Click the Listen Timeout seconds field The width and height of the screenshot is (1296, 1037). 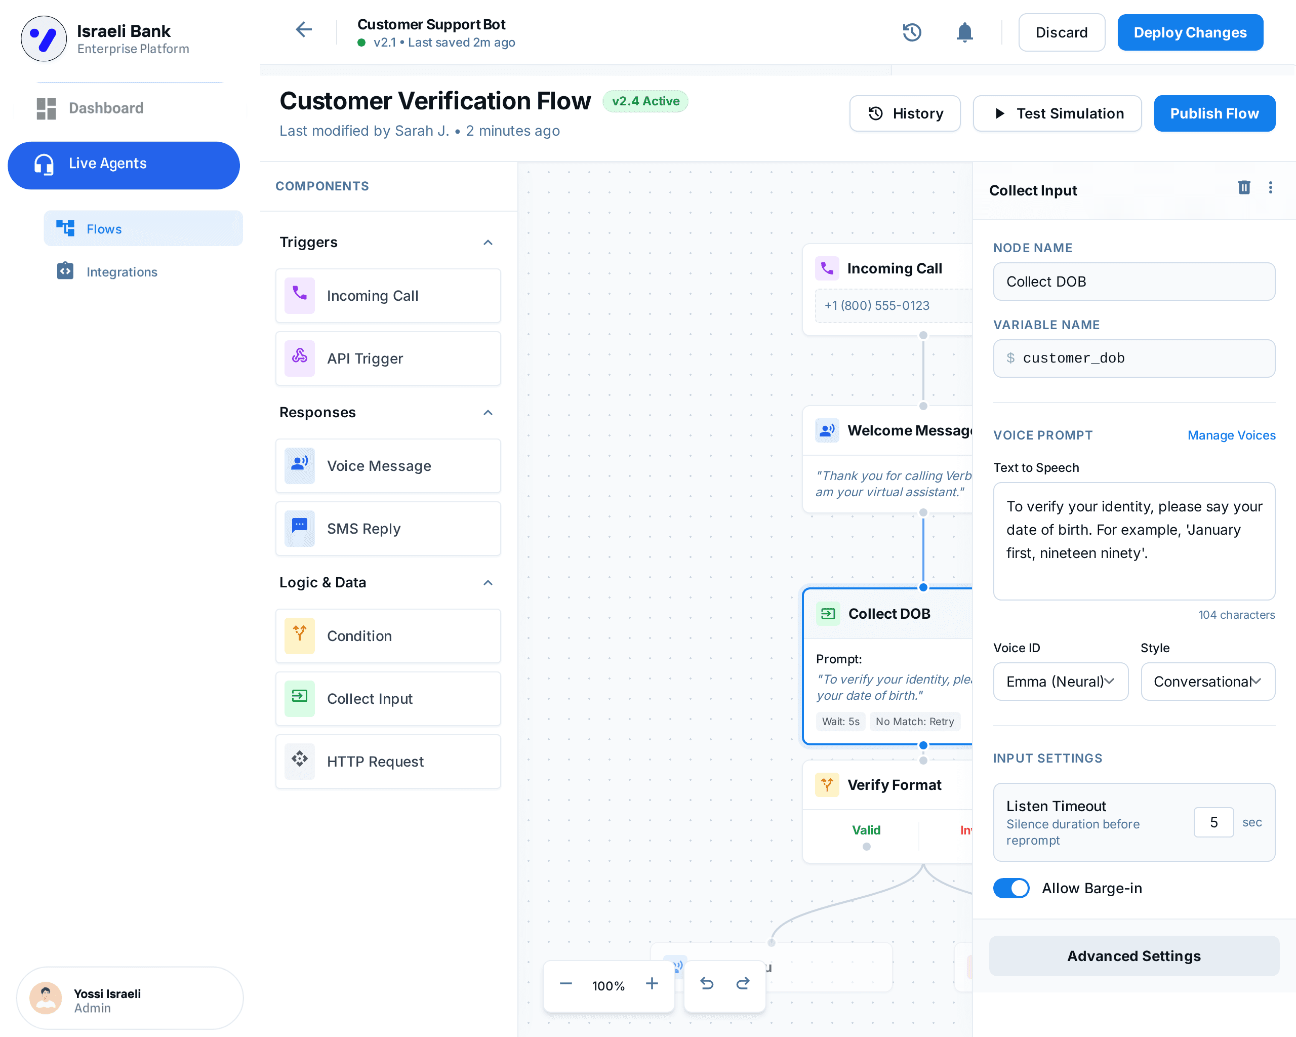tap(1213, 822)
